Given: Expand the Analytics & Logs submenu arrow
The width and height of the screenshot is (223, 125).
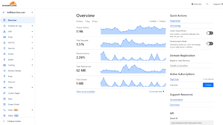Looking at the screenshot, I should click(x=32, y=26).
